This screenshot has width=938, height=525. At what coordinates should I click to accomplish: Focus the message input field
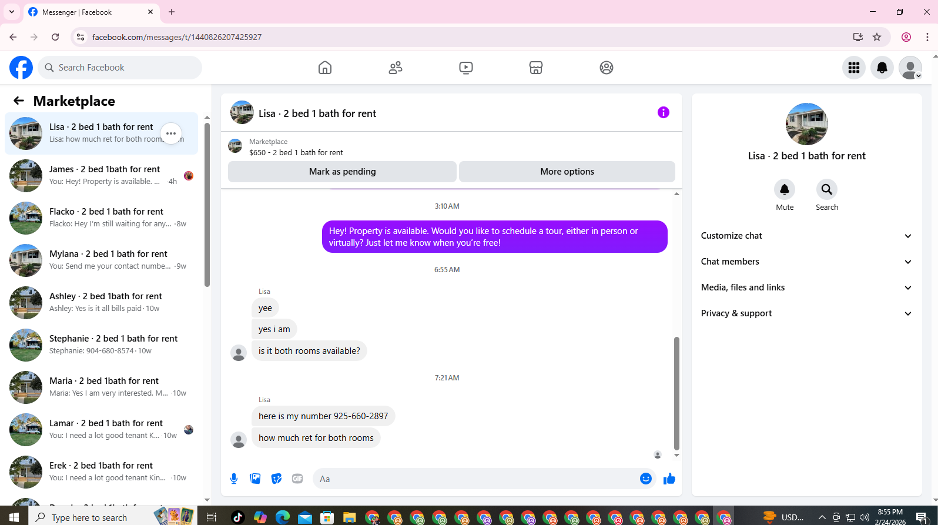[x=476, y=479]
